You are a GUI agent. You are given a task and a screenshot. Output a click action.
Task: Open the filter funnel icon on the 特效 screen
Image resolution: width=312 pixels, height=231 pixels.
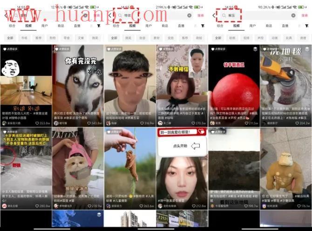click(x=203, y=26)
